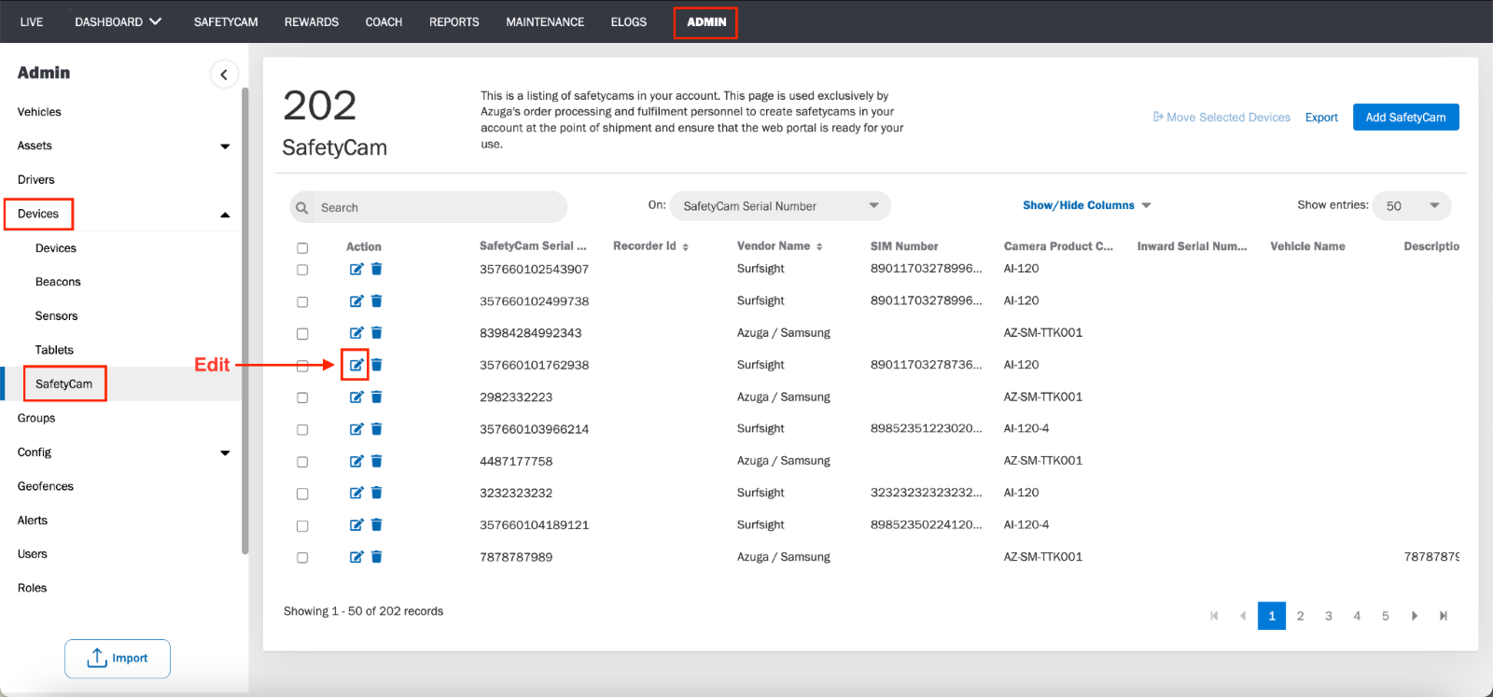Delete SafetyCam 357660102499738
The height and width of the screenshot is (697, 1493).
pyautogui.click(x=377, y=301)
